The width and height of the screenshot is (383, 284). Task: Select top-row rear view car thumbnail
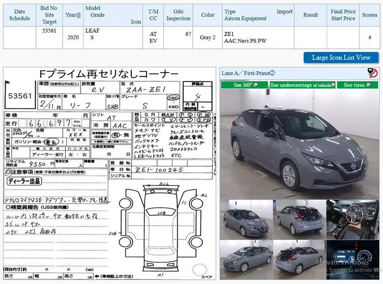click(299, 218)
